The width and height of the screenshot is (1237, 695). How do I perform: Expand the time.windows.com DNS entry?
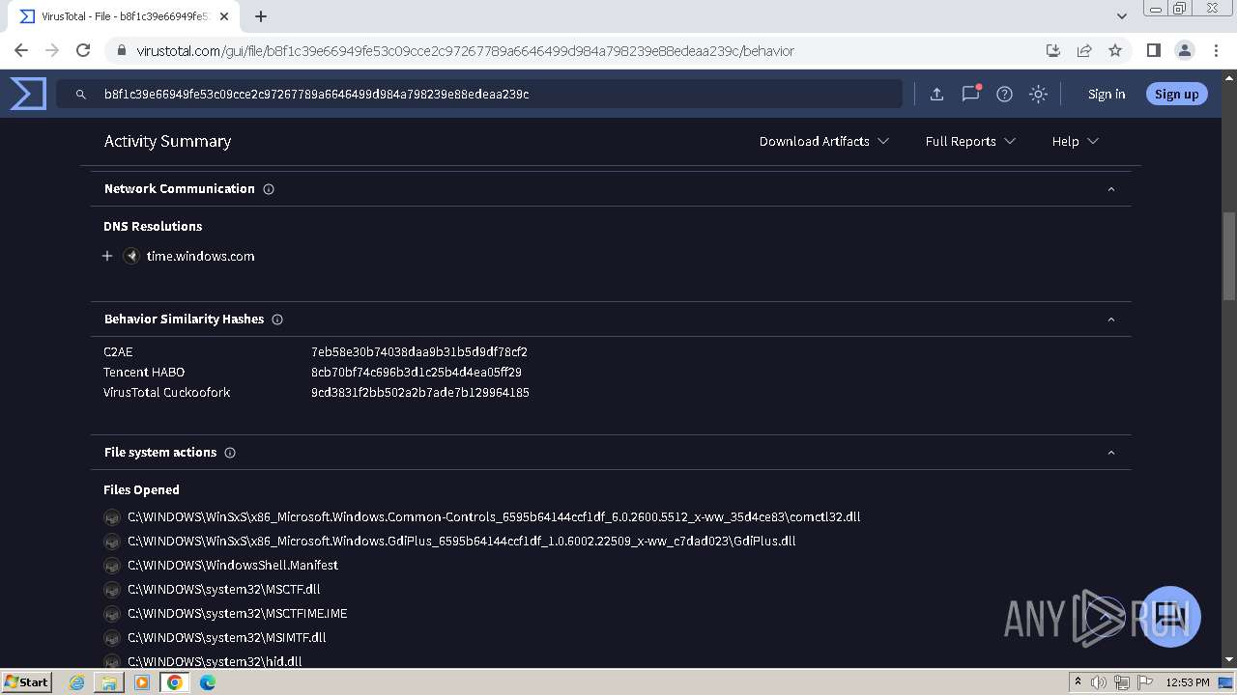click(x=107, y=257)
